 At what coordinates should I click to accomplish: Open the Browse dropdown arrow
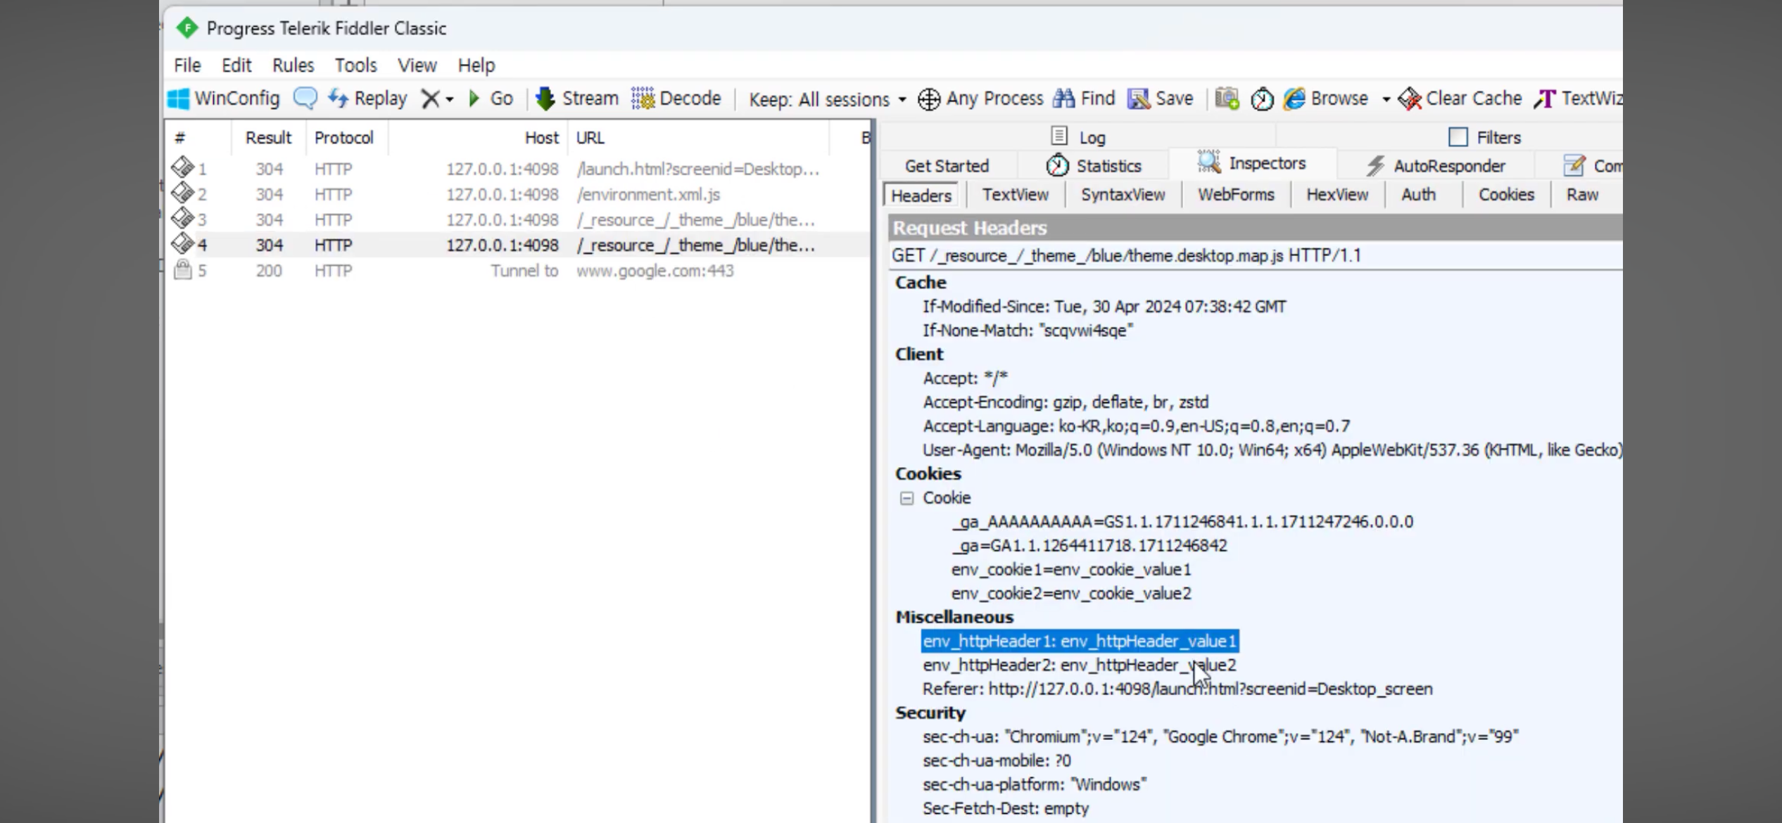click(1385, 99)
